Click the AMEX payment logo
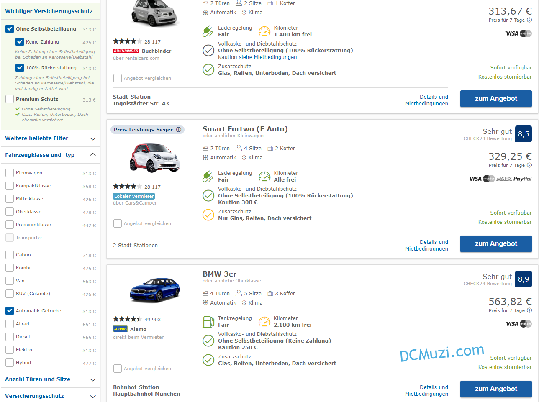The height and width of the screenshot is (402, 539). click(504, 179)
